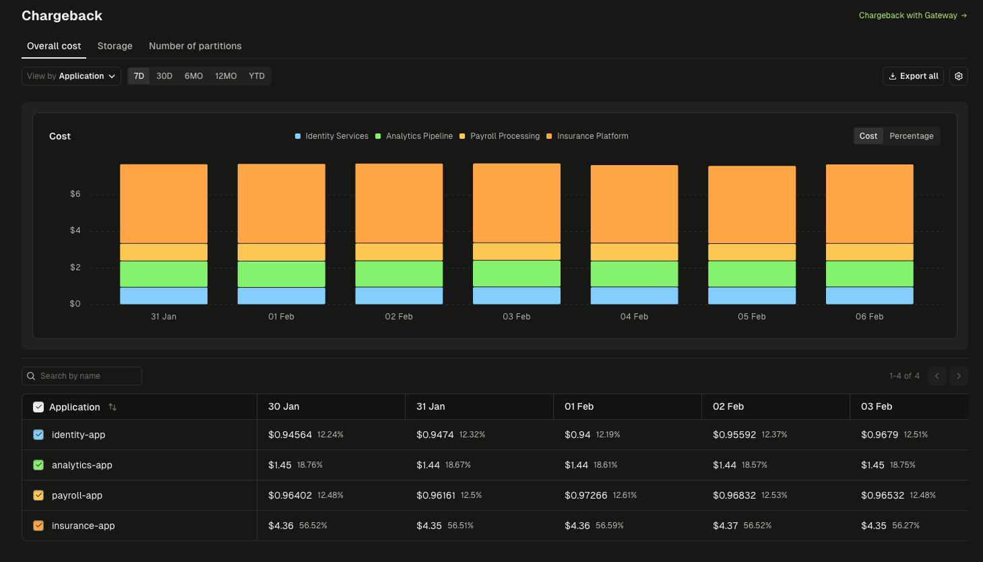Follow the Chargeback with Gateway link
The width and height of the screenshot is (983, 562).
coord(908,15)
